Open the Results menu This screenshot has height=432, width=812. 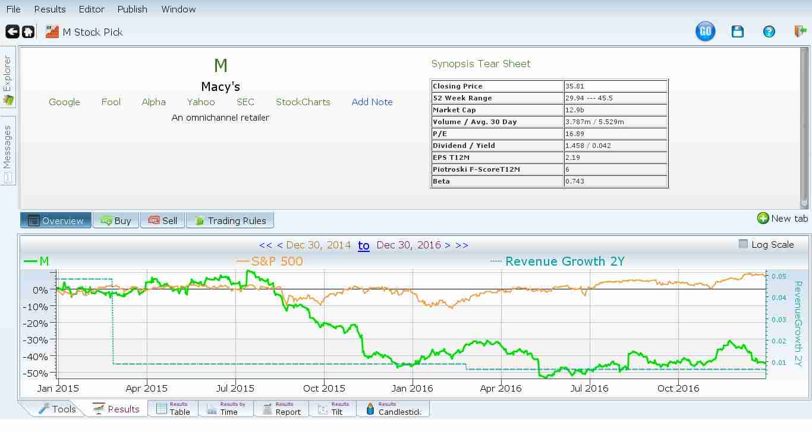coord(50,9)
